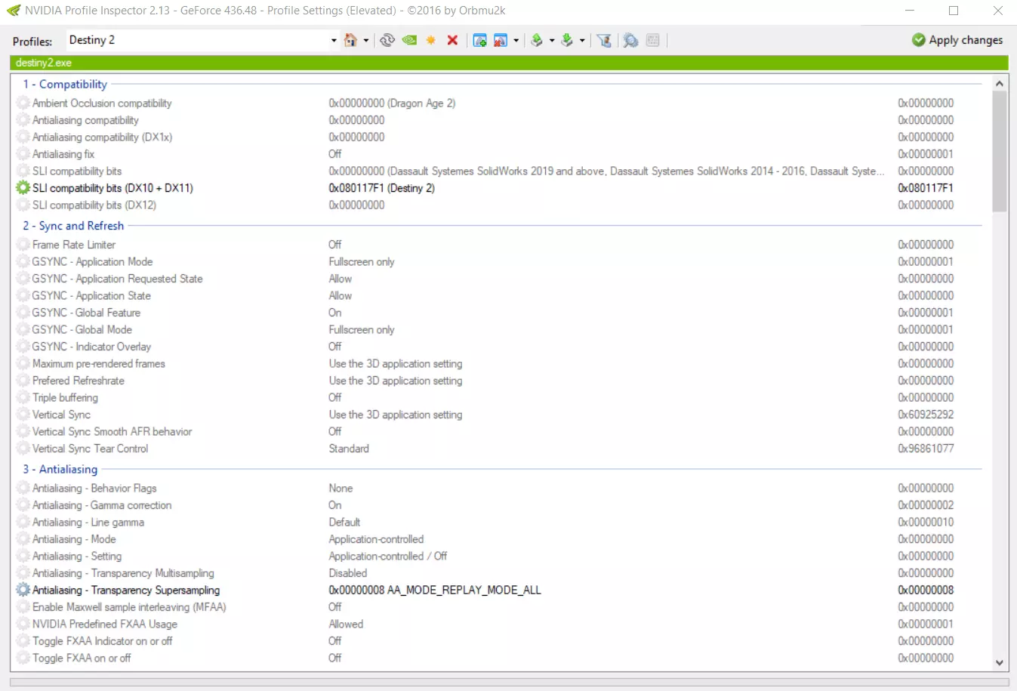This screenshot has width=1017, height=691.
Task: Collapse the 2 - Sync and Refresh group
Action: (x=73, y=226)
